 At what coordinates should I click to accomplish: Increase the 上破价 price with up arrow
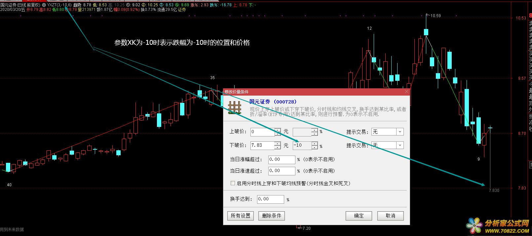[278, 130]
